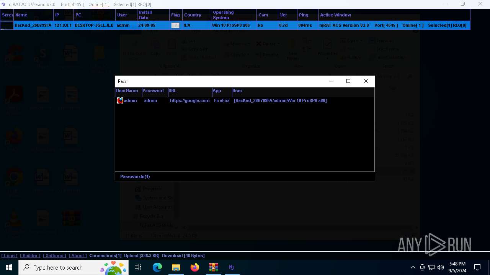The image size is (490, 275).
Task: Click the njRAT title bar app icon
Action: click(x=4, y=5)
